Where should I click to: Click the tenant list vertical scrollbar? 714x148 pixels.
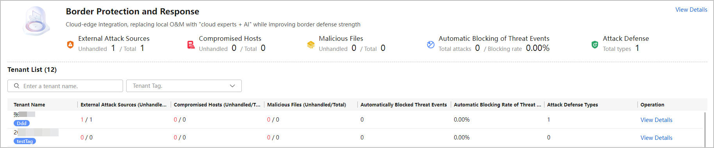(705, 129)
